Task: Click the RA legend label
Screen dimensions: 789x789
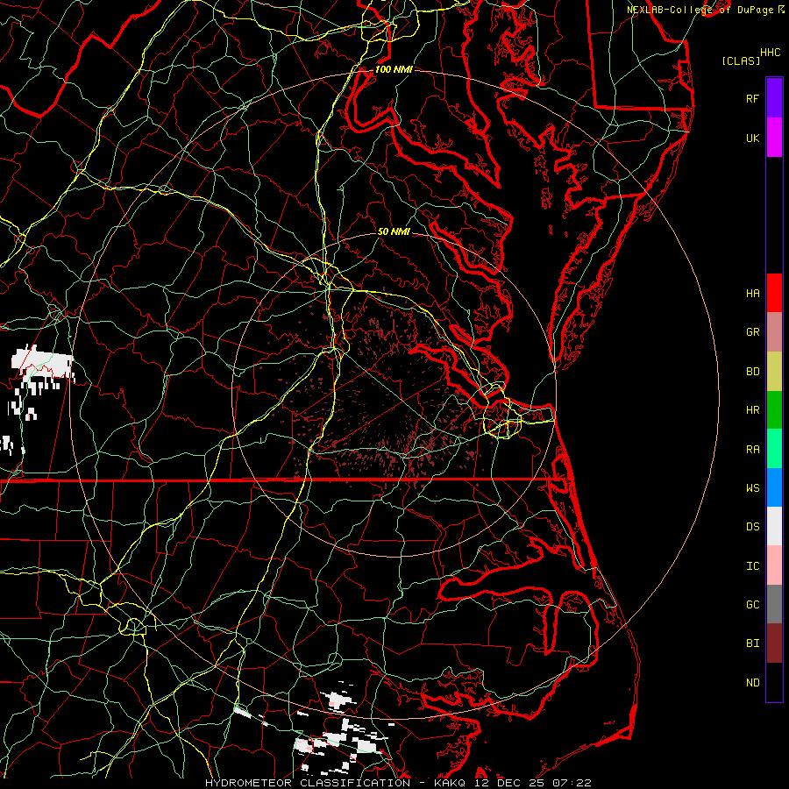Action: coord(753,450)
